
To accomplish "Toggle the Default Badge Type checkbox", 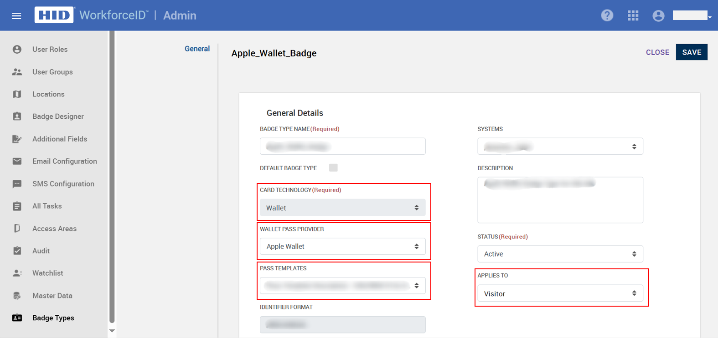I will (333, 168).
